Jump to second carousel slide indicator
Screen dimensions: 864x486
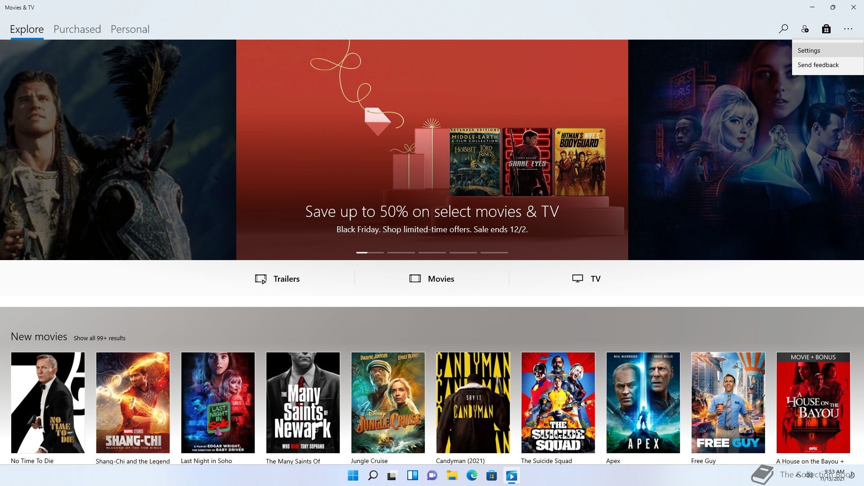401,252
